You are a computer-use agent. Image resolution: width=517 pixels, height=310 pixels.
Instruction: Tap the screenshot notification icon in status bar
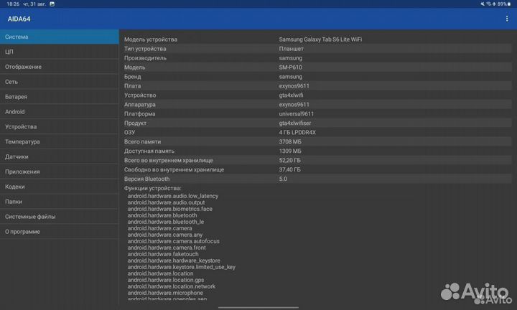click(x=52, y=4)
